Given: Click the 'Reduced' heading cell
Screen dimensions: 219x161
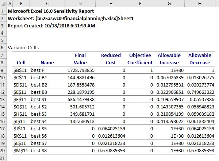Looking at the screenshot, I should (111, 55).
